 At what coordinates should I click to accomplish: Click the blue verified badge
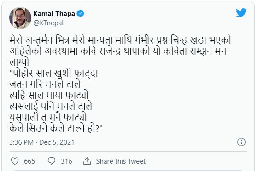pos(81,13)
